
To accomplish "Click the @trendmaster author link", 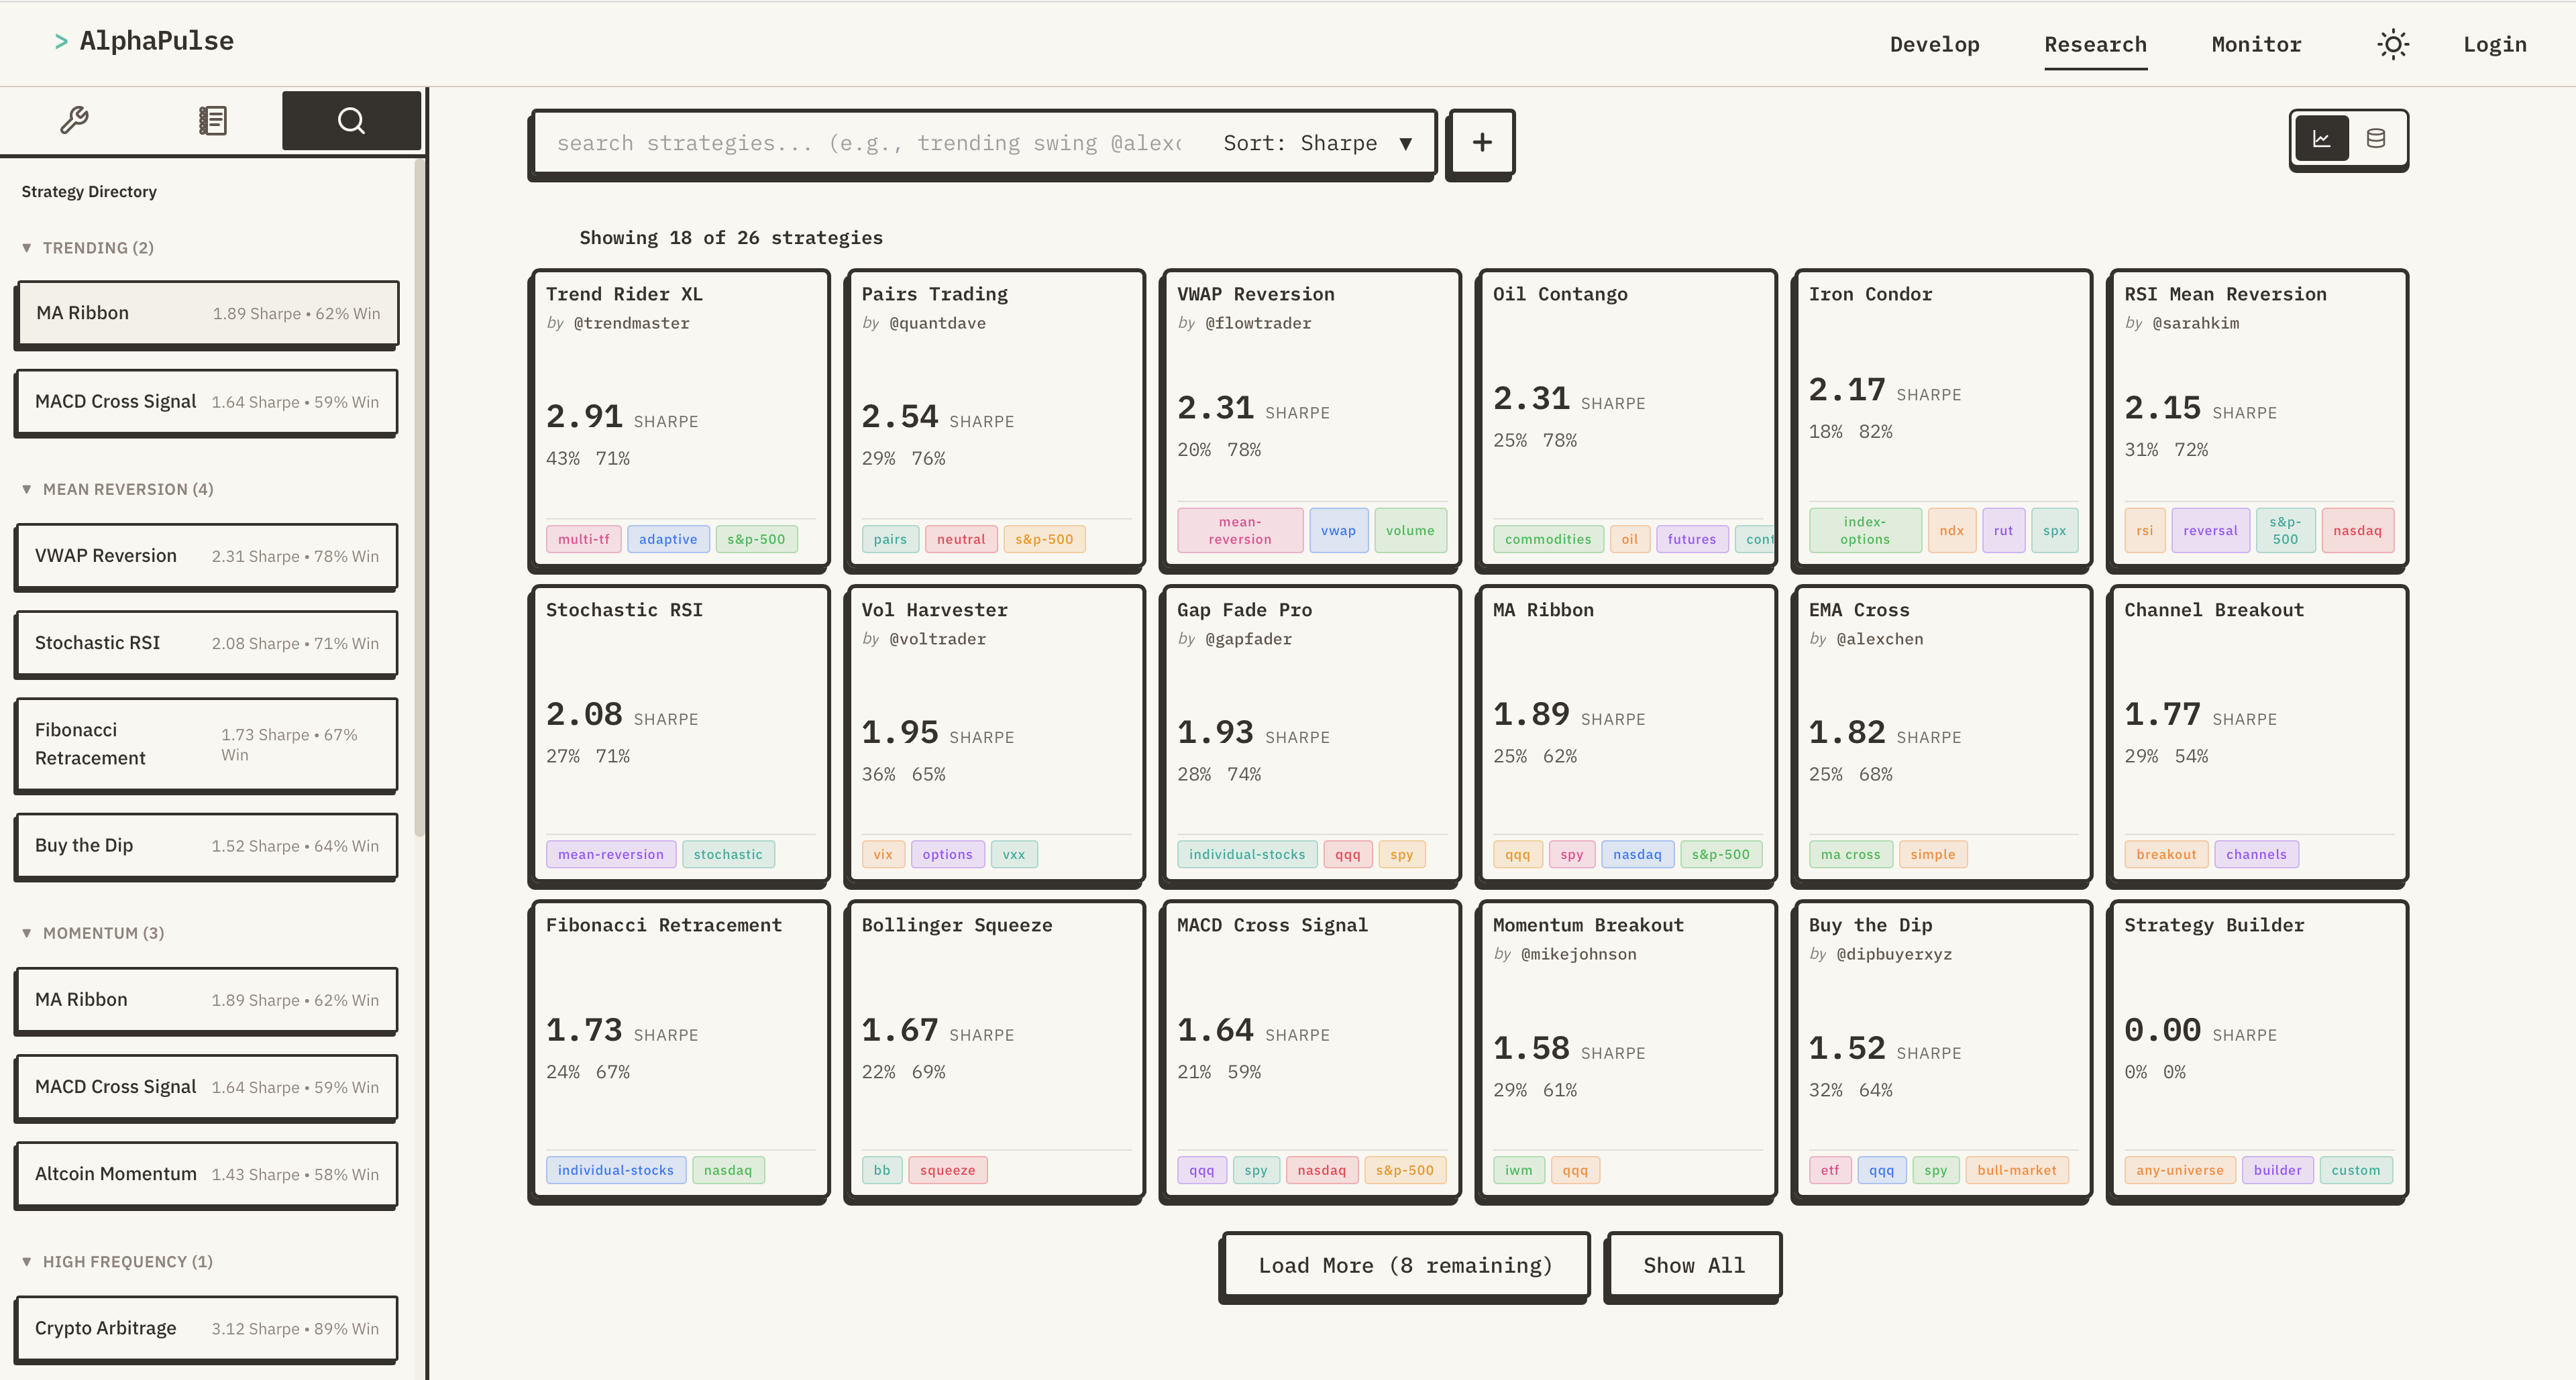I will pyautogui.click(x=631, y=324).
